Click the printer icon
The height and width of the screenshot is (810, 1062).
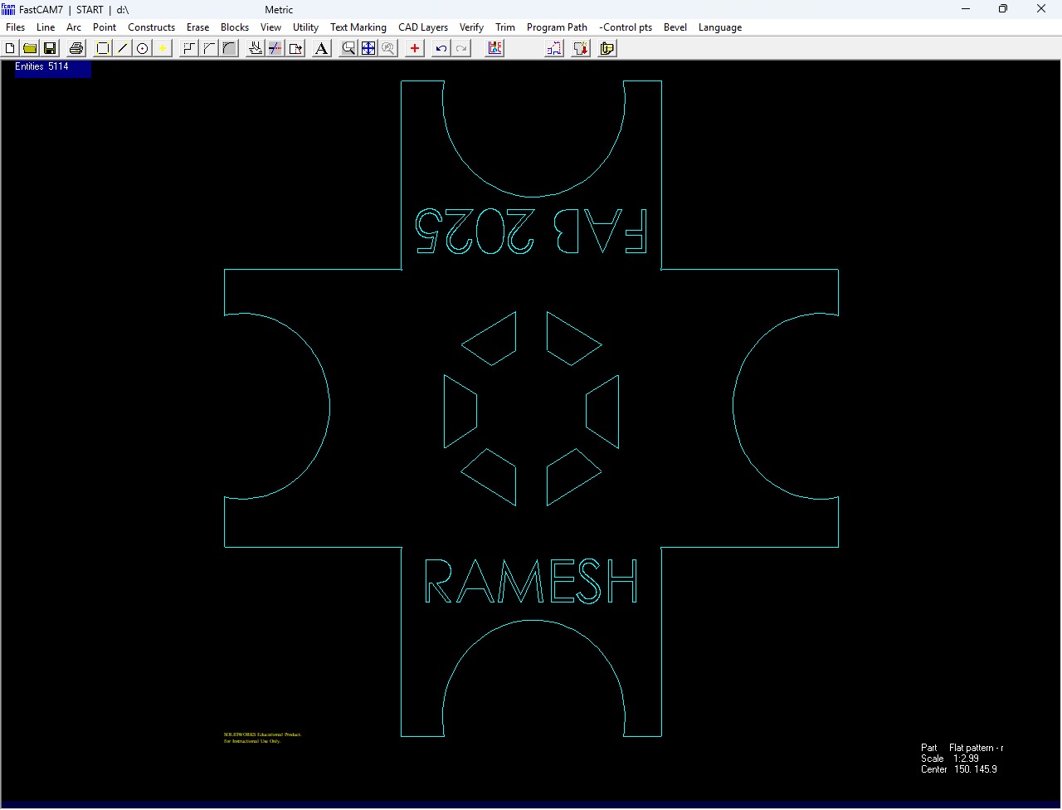[76, 48]
